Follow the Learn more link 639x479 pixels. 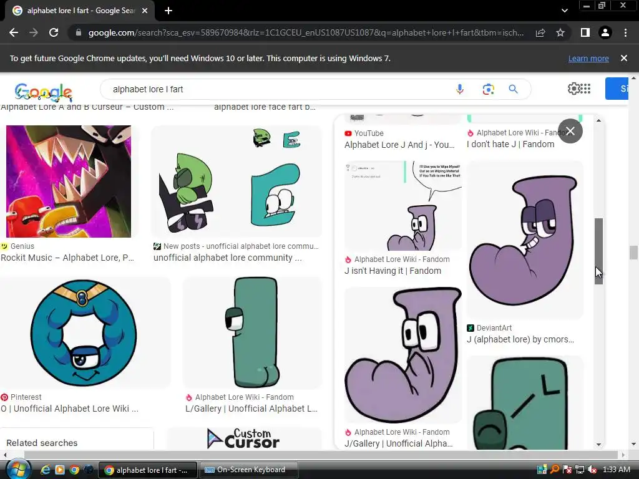point(588,58)
